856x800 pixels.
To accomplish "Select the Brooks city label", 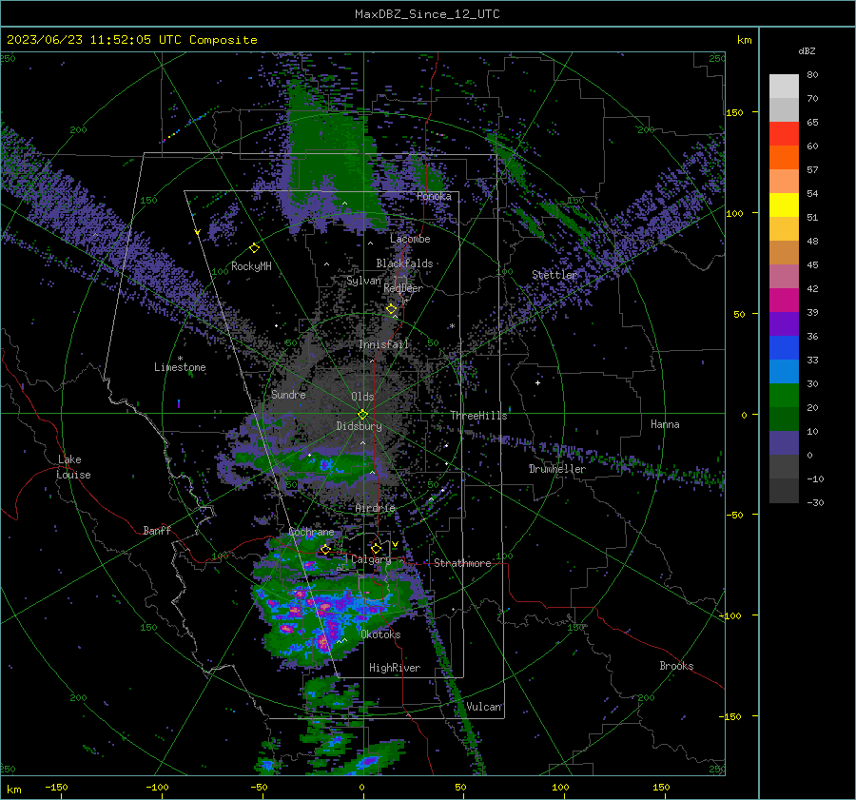I will 676,666.
